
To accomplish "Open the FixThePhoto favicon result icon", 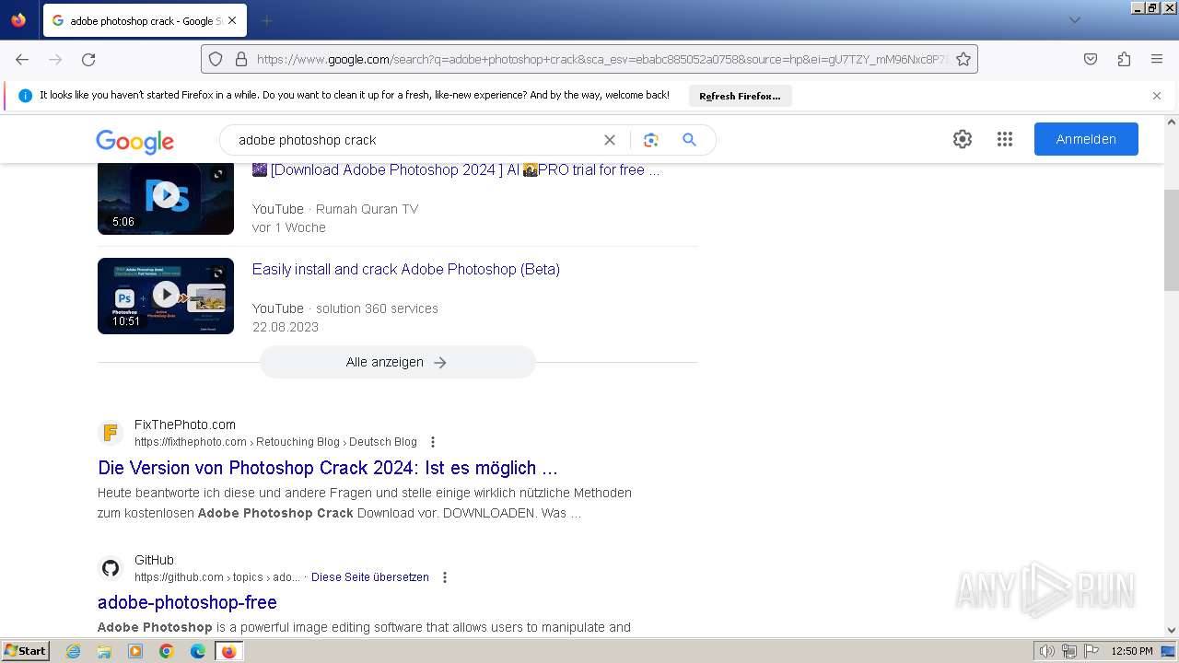I will pyautogui.click(x=111, y=433).
